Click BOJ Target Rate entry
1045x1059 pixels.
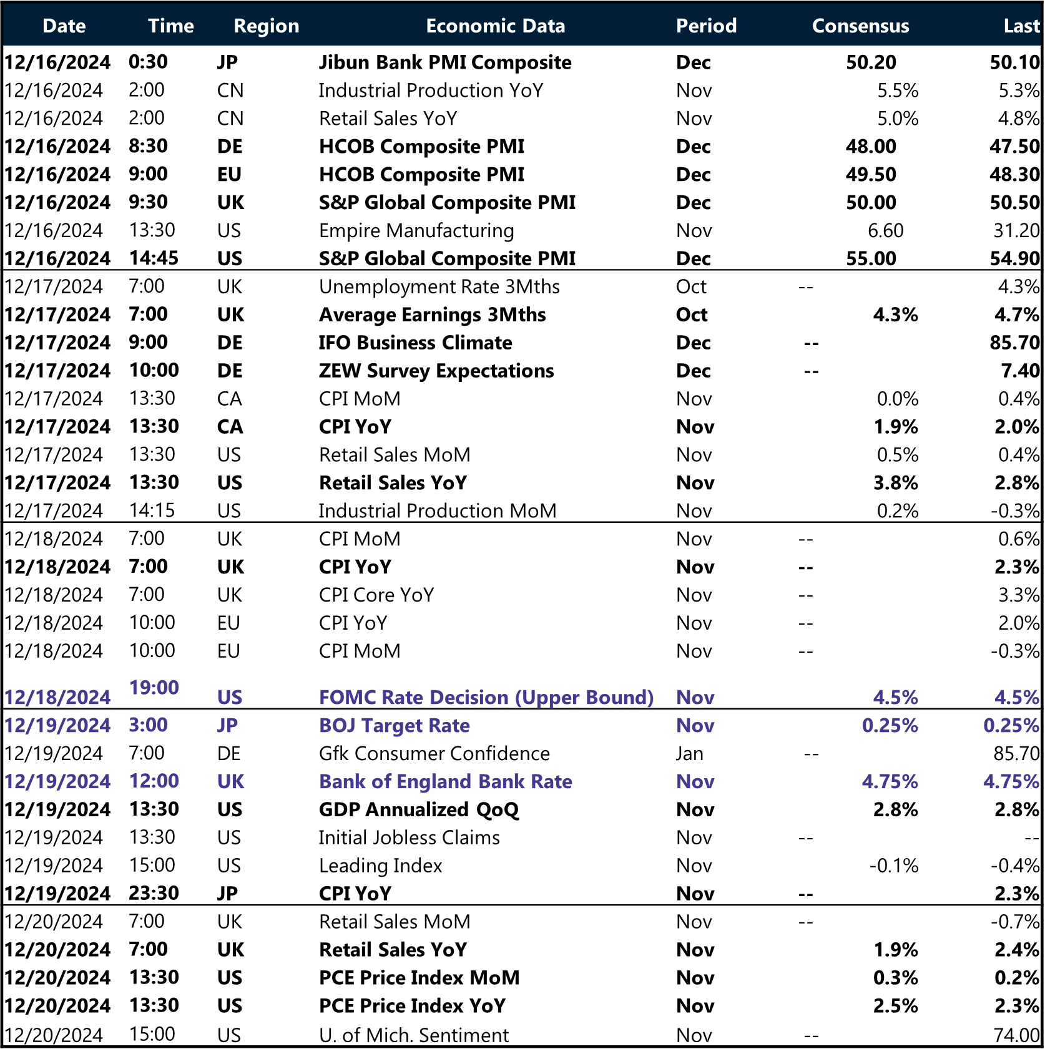pyautogui.click(x=395, y=726)
